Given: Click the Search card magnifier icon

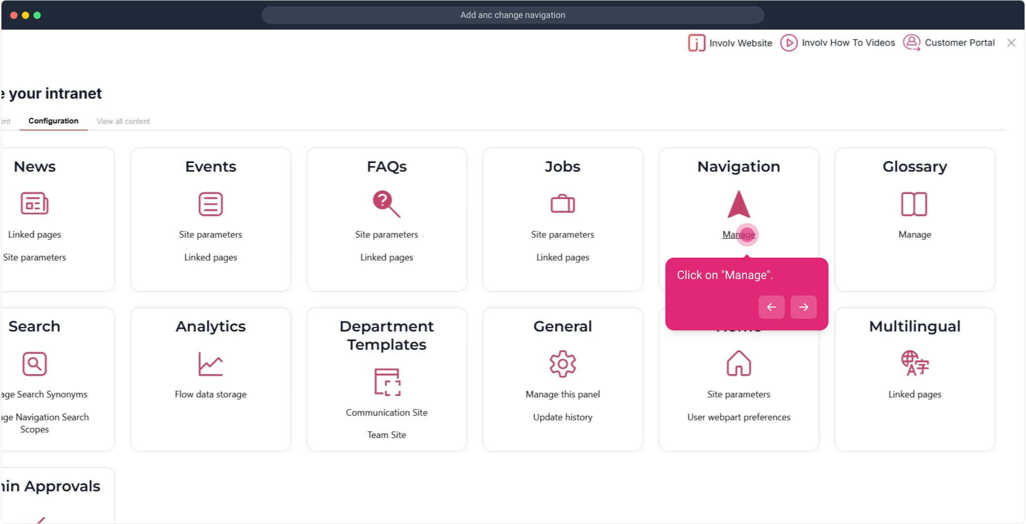Looking at the screenshot, I should coord(34,364).
